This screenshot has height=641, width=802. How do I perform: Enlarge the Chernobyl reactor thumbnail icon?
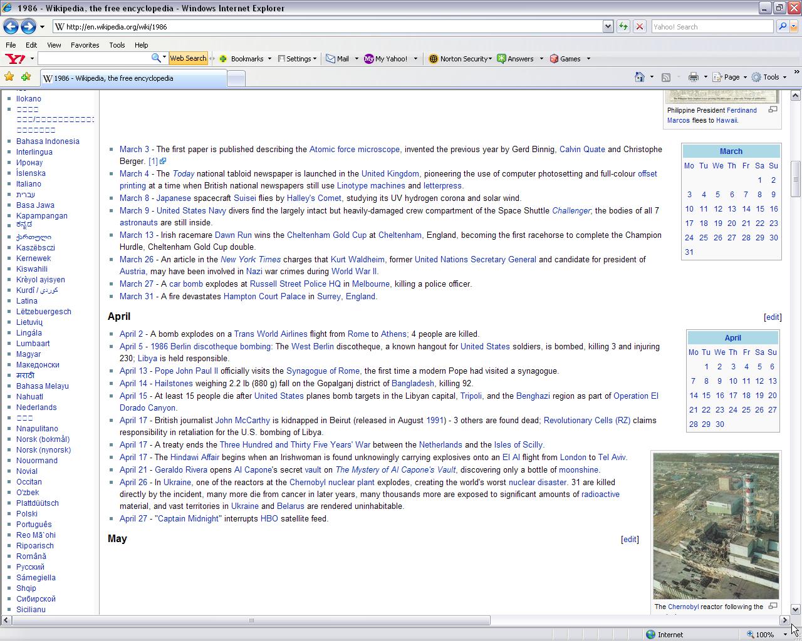pyautogui.click(x=773, y=606)
